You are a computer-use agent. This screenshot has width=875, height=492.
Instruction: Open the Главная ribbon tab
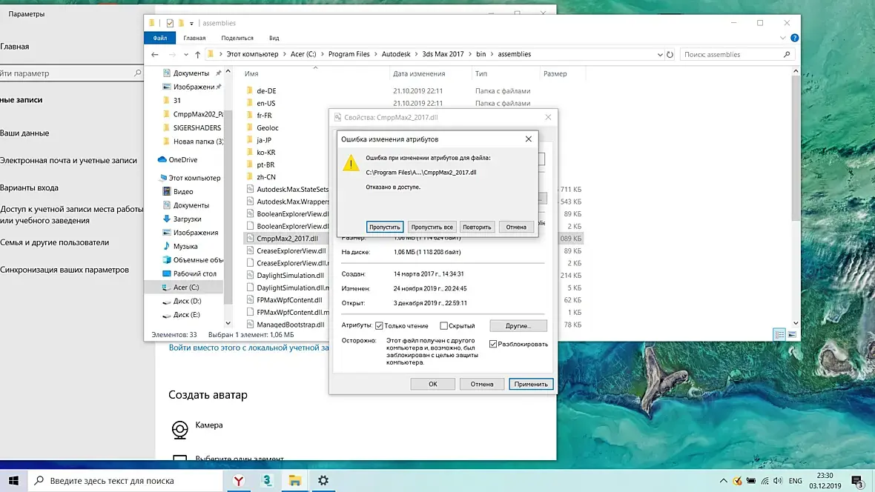point(194,38)
